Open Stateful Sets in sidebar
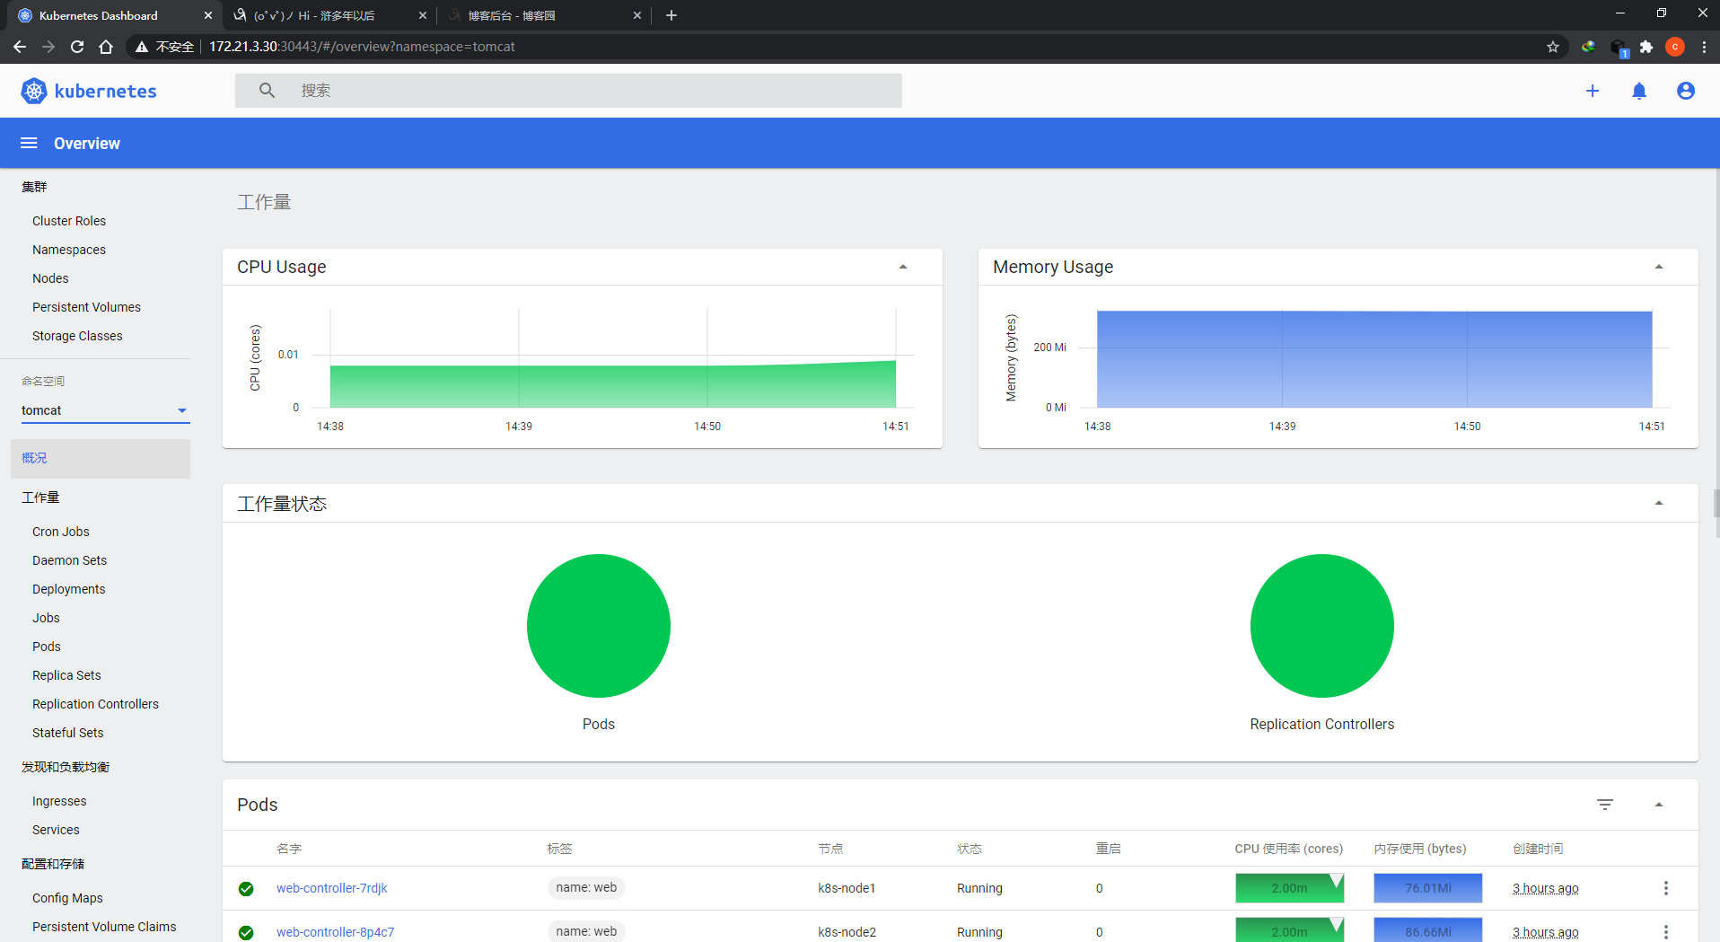1720x942 pixels. pyautogui.click(x=68, y=733)
